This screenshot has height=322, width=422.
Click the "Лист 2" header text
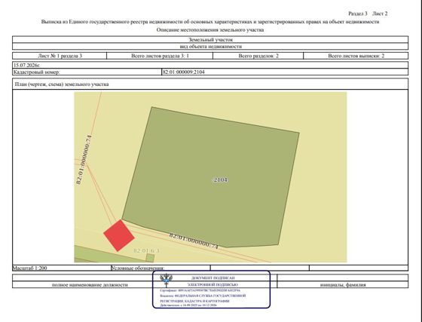[x=380, y=14]
